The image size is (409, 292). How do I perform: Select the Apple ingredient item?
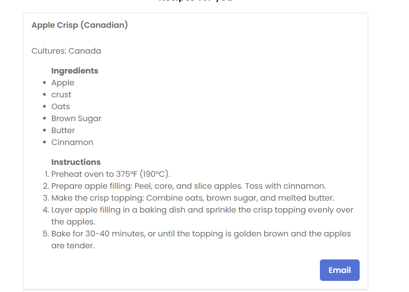(x=63, y=83)
